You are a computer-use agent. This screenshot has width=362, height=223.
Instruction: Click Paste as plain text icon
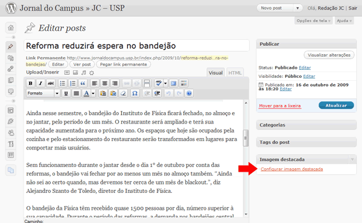(103, 93)
